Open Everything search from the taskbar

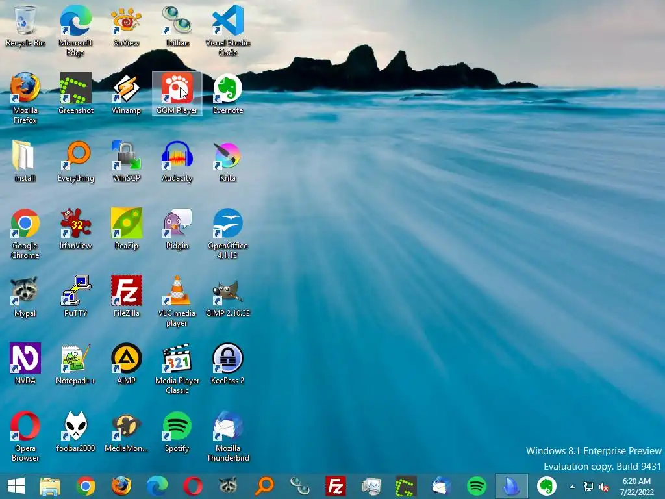pos(264,486)
